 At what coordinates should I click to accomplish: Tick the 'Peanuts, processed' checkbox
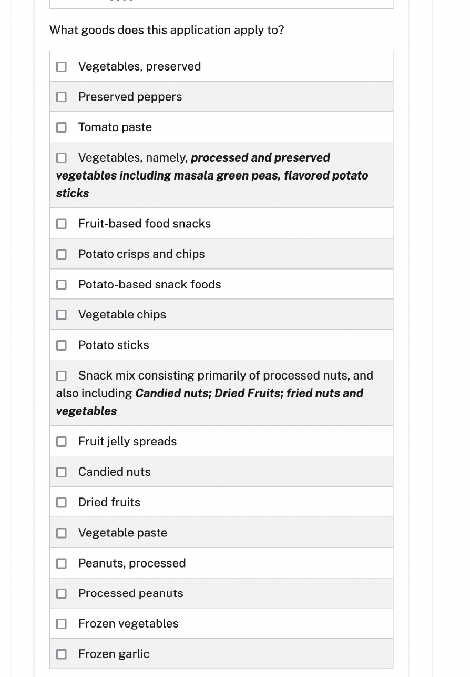tap(62, 563)
